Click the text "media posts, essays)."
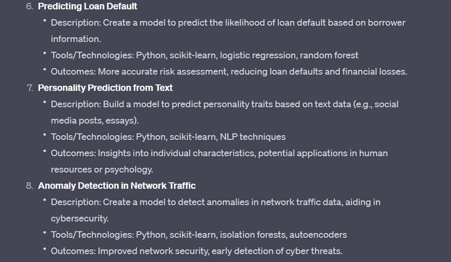 tap(95, 121)
